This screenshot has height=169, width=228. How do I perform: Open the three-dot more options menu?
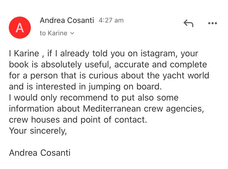pos(212,23)
